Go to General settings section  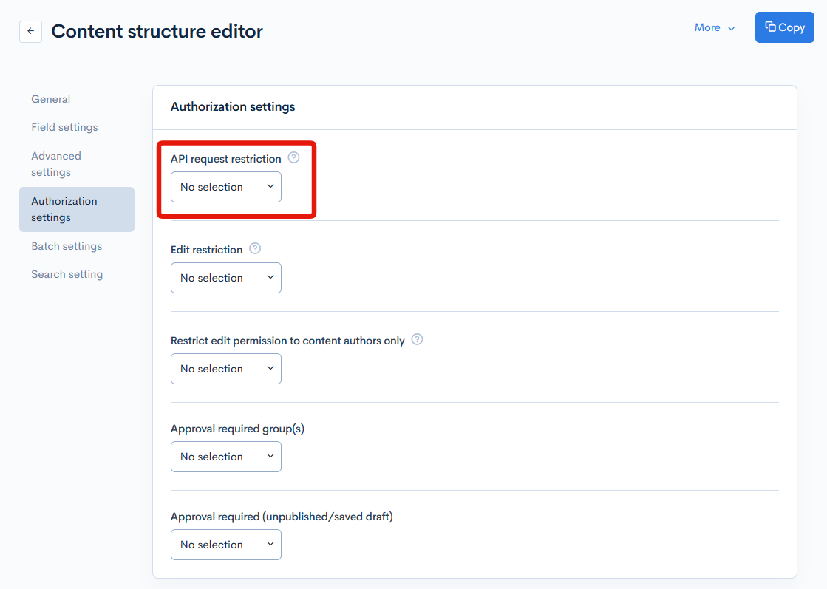tap(51, 99)
